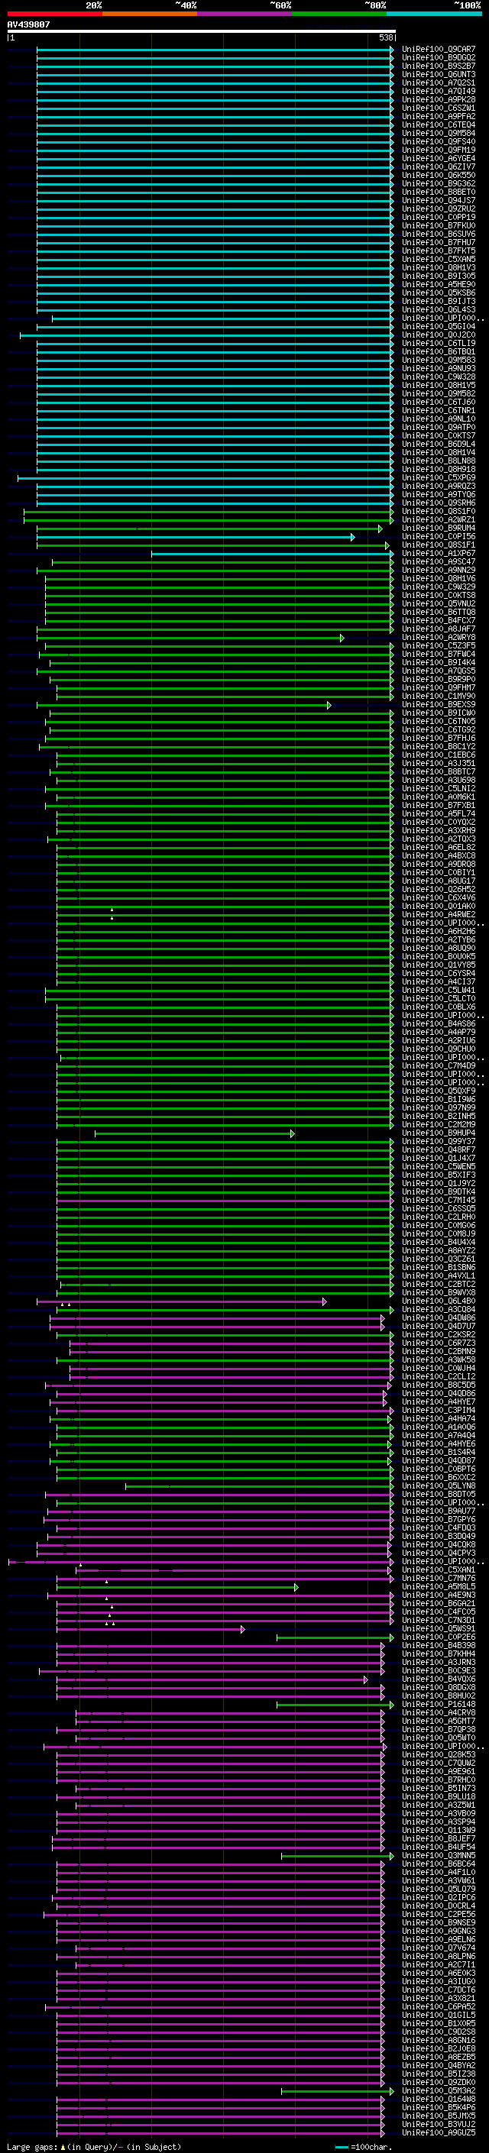This screenshot has height=2153, width=489.
Task: Select the UniRef100_C0PP19 label
Action: 439,218
